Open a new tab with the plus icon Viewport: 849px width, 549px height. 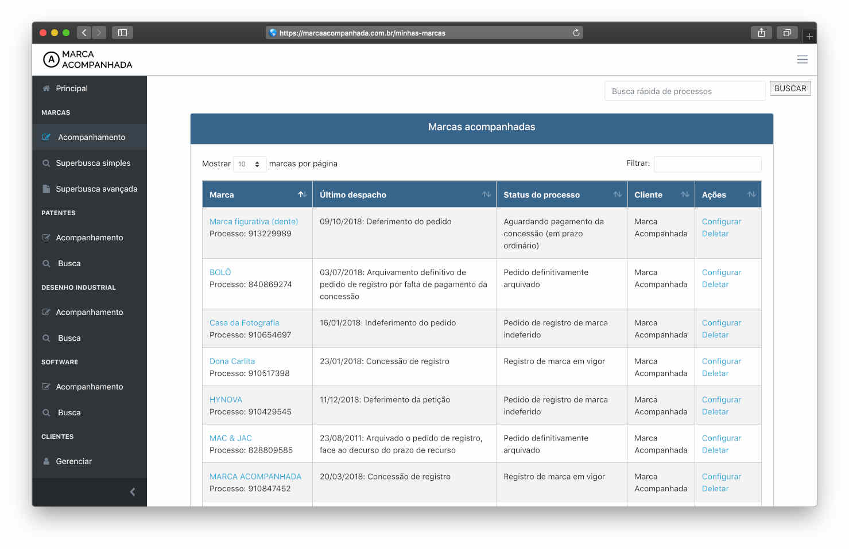(x=809, y=36)
